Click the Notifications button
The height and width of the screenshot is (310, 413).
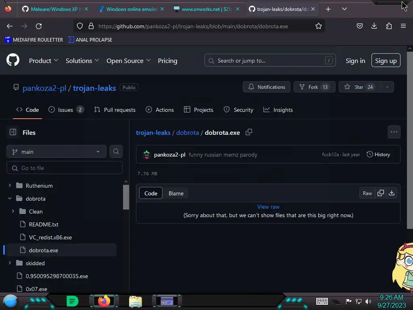266,87
